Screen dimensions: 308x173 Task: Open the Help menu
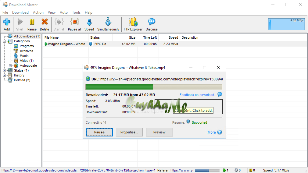click(89, 12)
